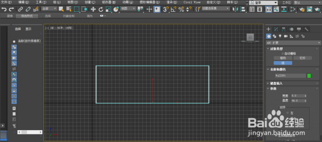Open the 登录 sign-in dropdown
The height and width of the screenshot is (142, 322).
[x=264, y=3]
